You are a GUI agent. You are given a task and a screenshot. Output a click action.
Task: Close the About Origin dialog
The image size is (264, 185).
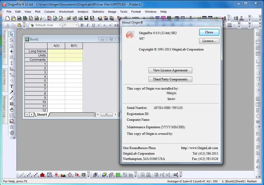click(209, 32)
